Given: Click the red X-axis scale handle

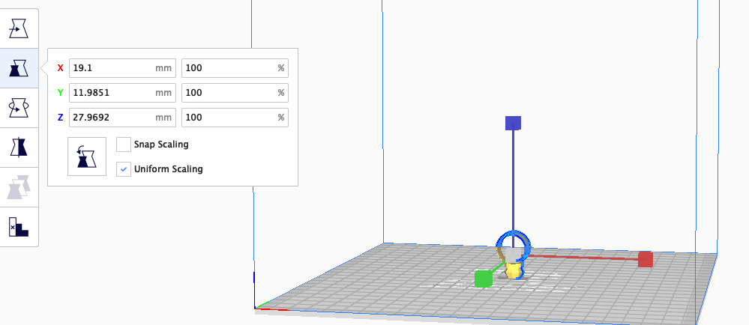Looking at the screenshot, I should click(646, 260).
